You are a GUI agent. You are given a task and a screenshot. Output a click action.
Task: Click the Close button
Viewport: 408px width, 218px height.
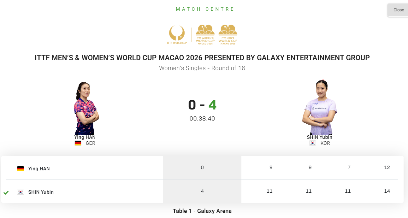(398, 10)
